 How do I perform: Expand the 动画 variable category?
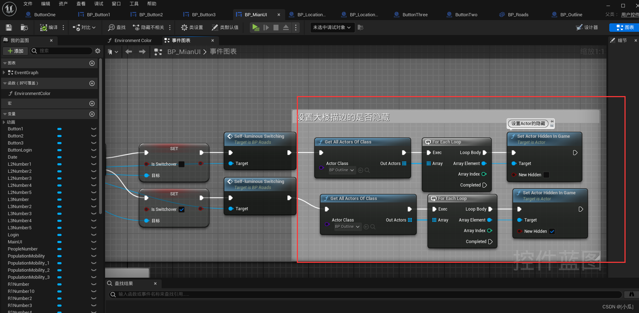click(4, 122)
